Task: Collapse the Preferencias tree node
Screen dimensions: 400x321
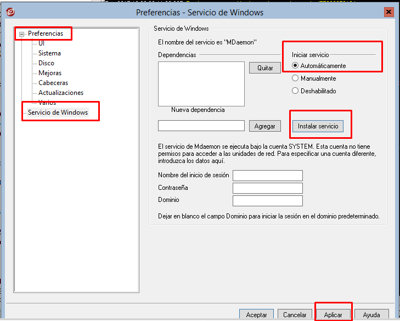Action: click(22, 34)
